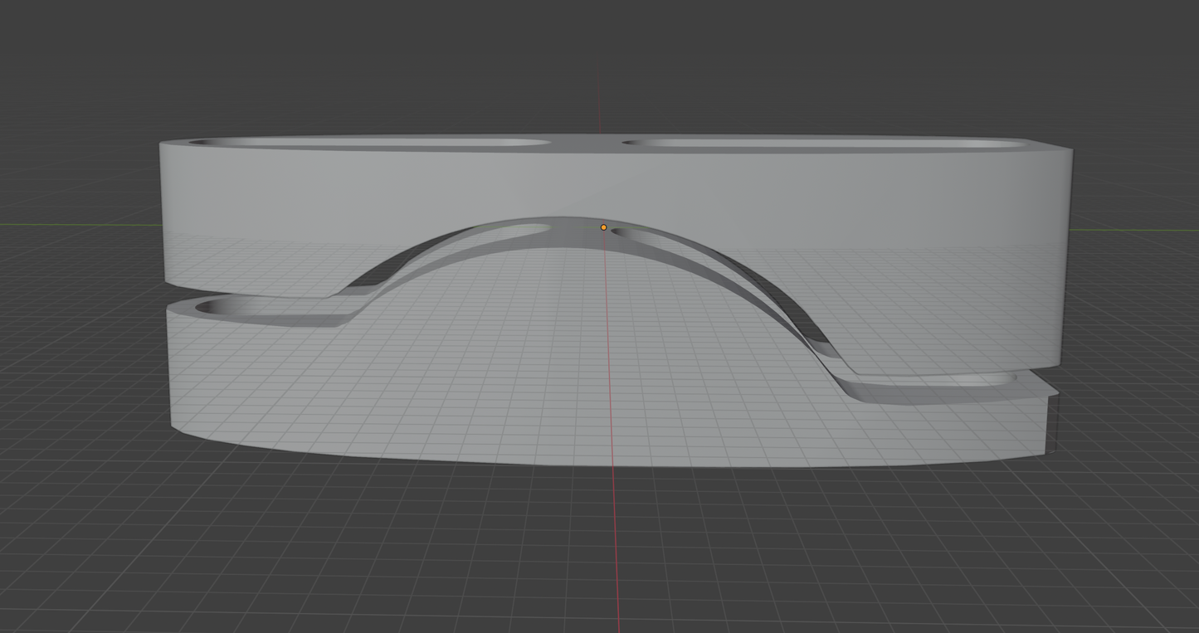1199x633 pixels.
Task: Click the orange object origin dot
Action: pos(603,227)
